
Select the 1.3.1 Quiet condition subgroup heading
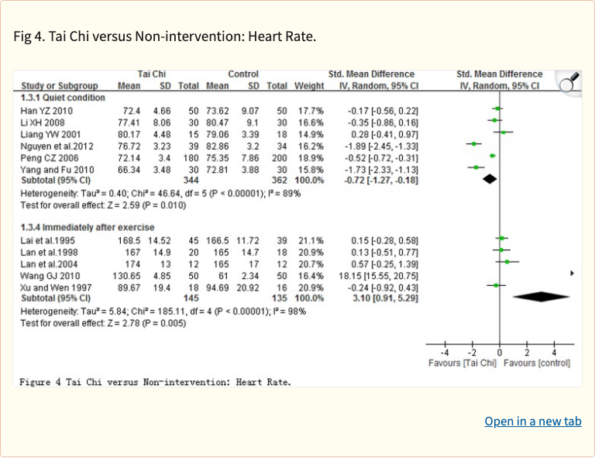pos(64,98)
